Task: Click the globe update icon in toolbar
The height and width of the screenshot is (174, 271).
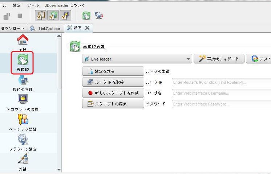Action: (98, 16)
